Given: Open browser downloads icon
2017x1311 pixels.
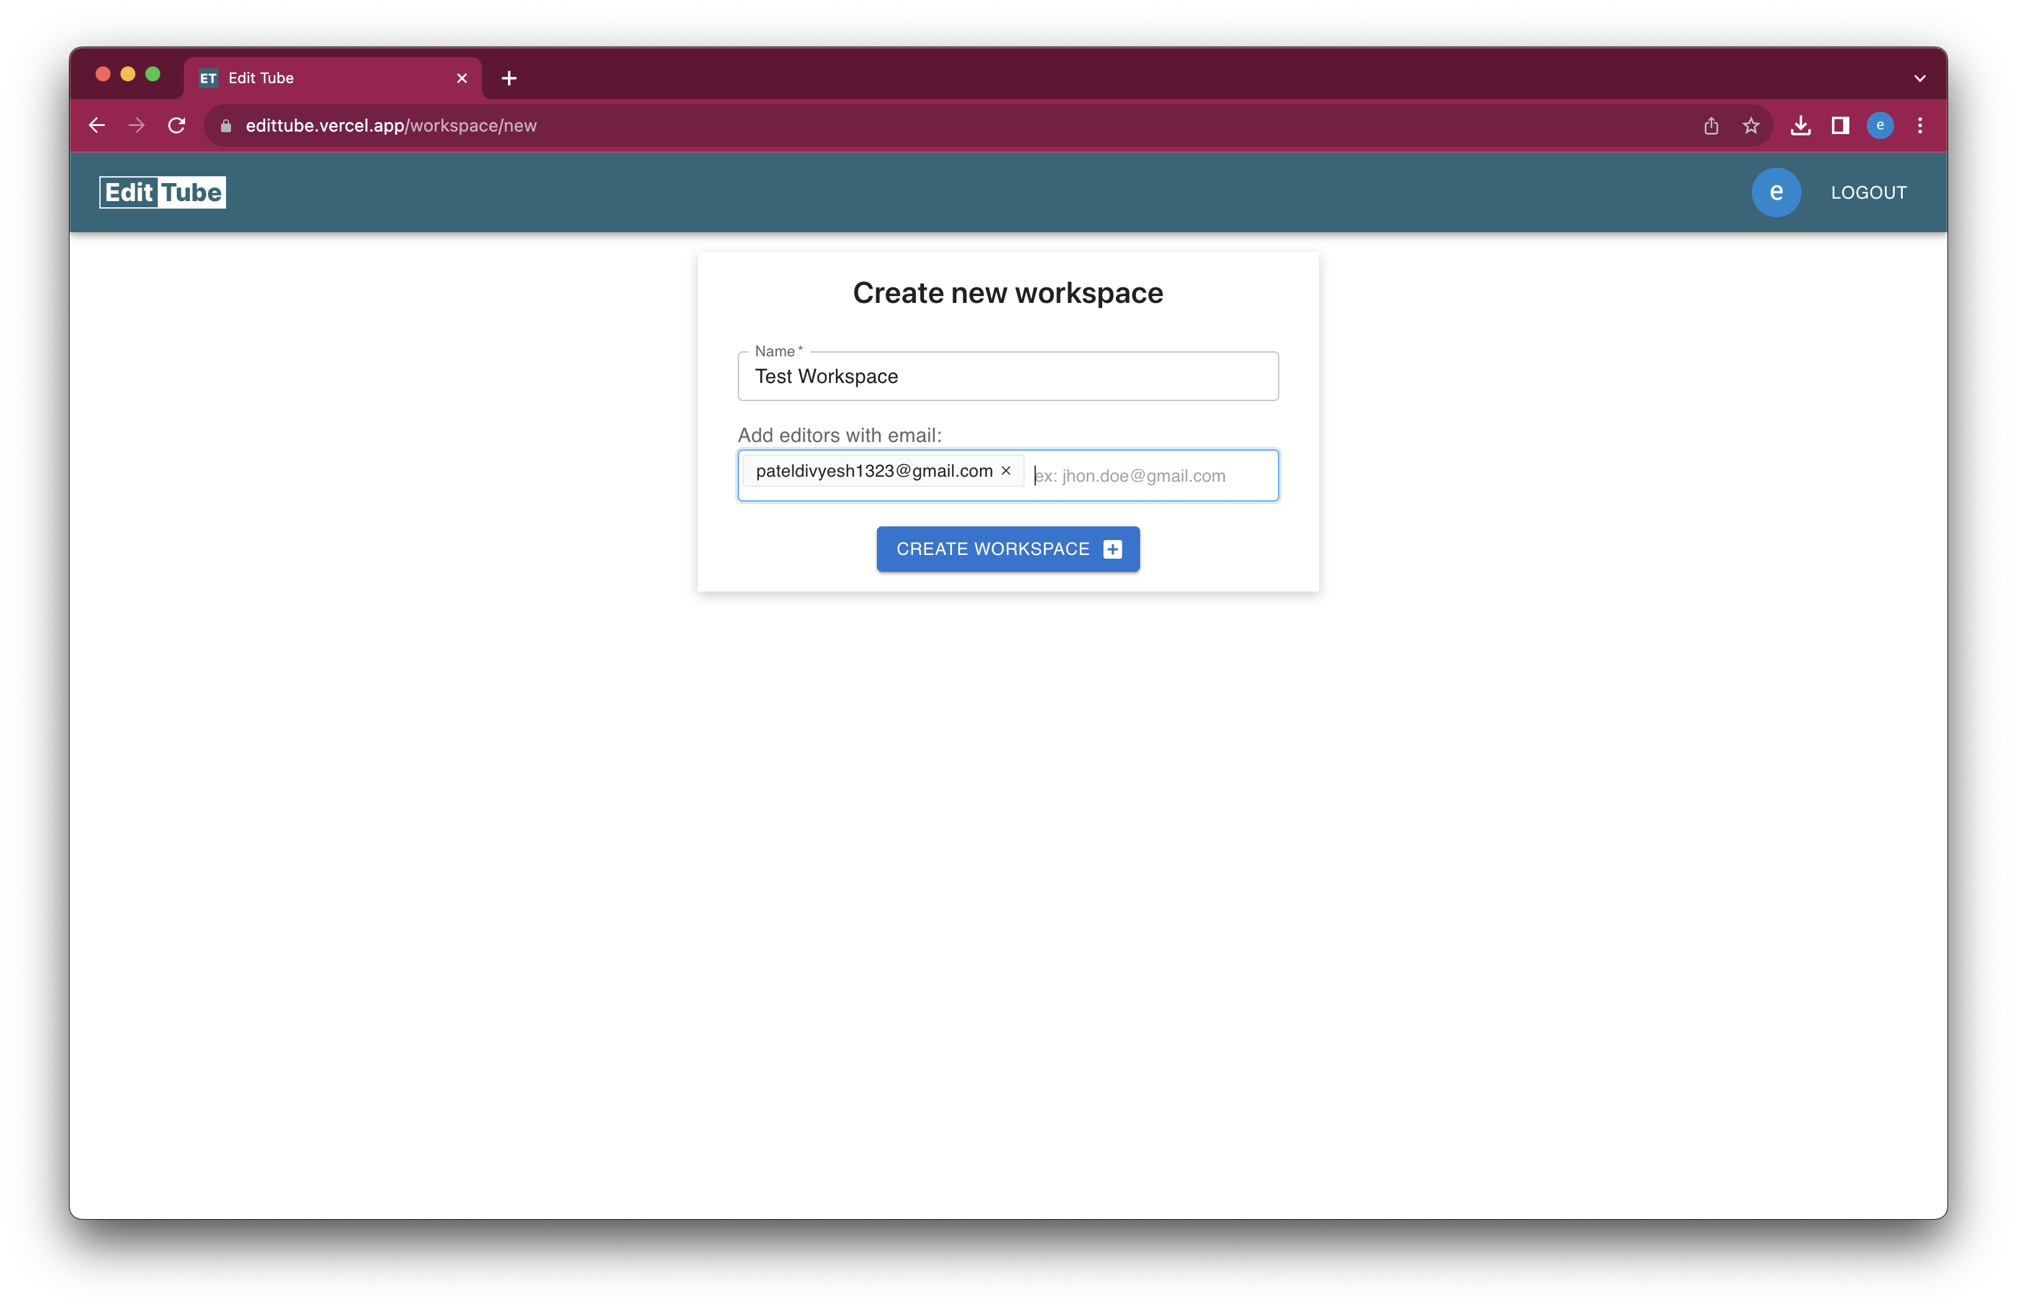Looking at the screenshot, I should (1801, 125).
